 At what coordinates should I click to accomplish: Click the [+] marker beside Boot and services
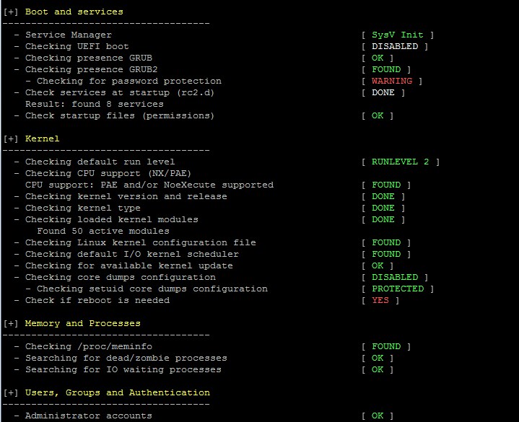[11, 12]
